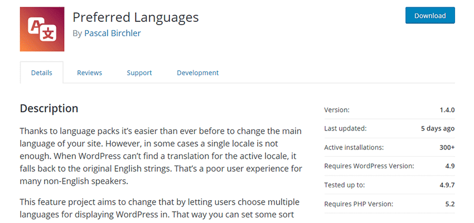
Task: Click the 'Requires WordPress Version' label
Action: (369, 166)
